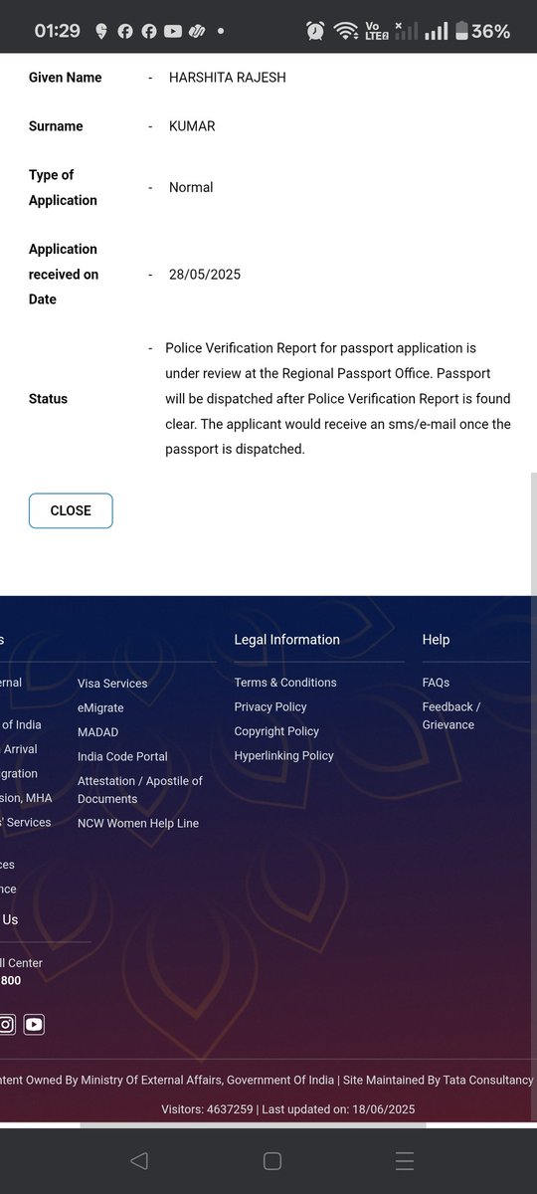Screen dimensions: 537x1194
Task: Open the eMigrate link
Action: pos(102,707)
